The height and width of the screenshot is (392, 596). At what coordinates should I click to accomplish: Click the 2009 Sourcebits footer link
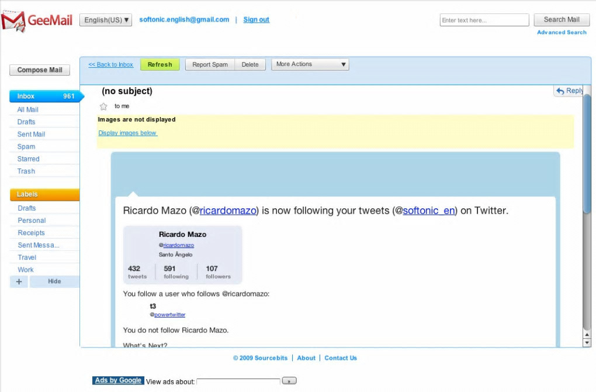pos(261,358)
